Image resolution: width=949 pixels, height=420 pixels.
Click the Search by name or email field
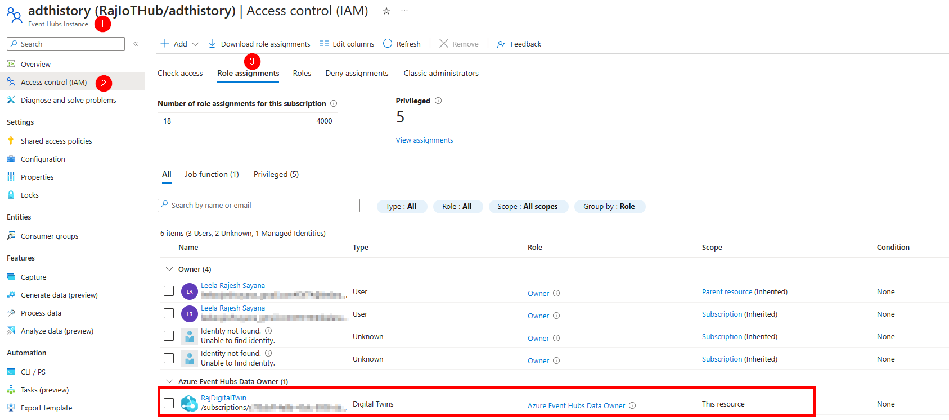click(x=259, y=206)
